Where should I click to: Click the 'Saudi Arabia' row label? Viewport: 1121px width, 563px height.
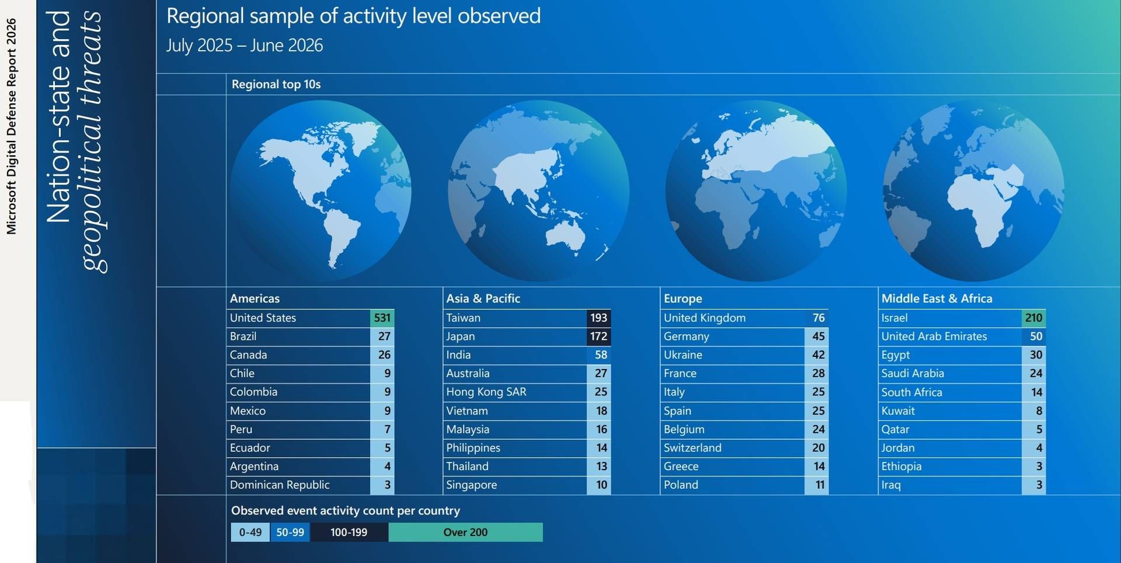coord(913,373)
